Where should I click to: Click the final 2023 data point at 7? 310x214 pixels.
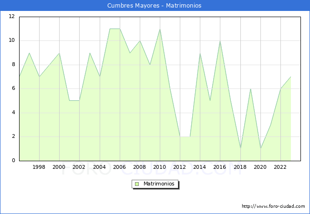tap(290, 77)
